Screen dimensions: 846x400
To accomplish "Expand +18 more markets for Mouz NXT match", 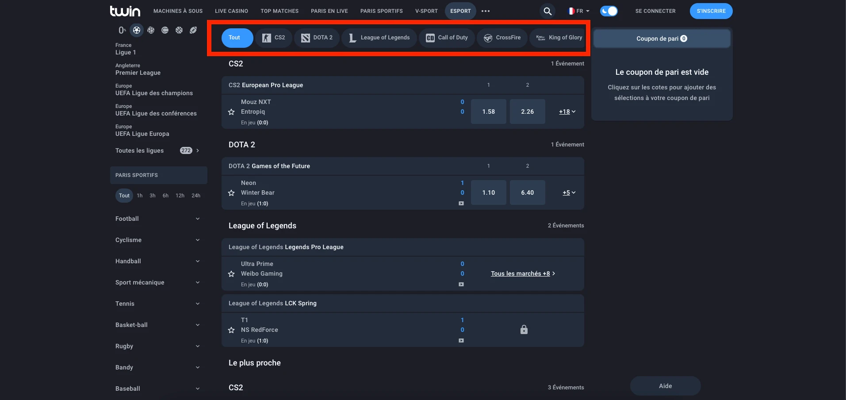I will (x=567, y=112).
